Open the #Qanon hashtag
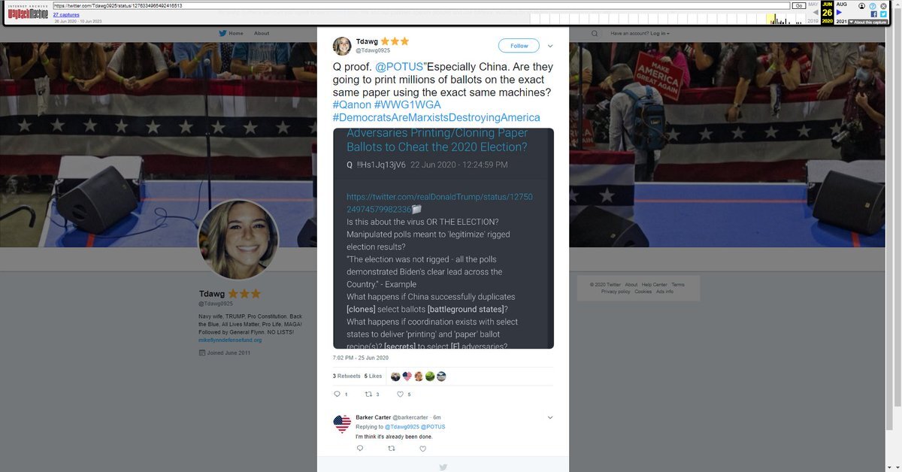The width and height of the screenshot is (902, 472). tap(351, 104)
